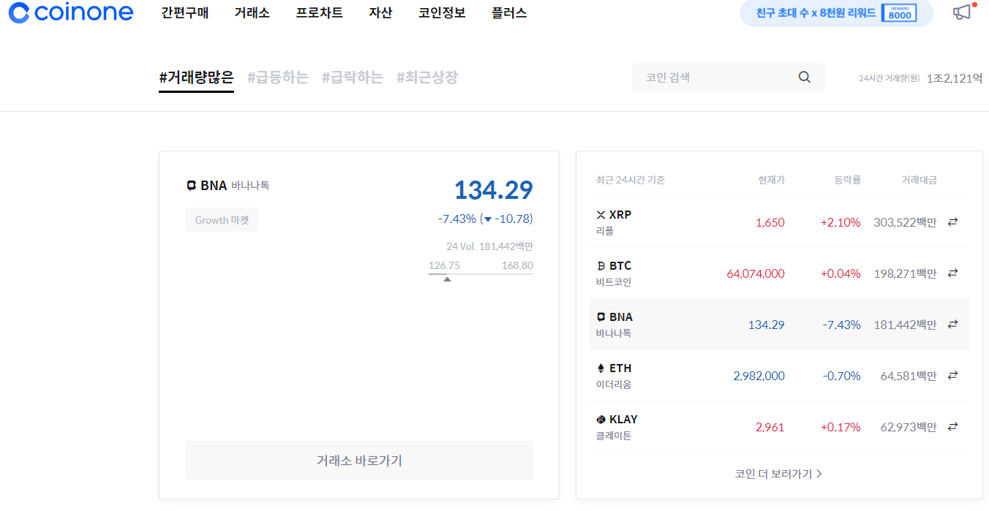989x511 pixels.
Task: Click the friend invite reward banner
Action: [x=837, y=13]
